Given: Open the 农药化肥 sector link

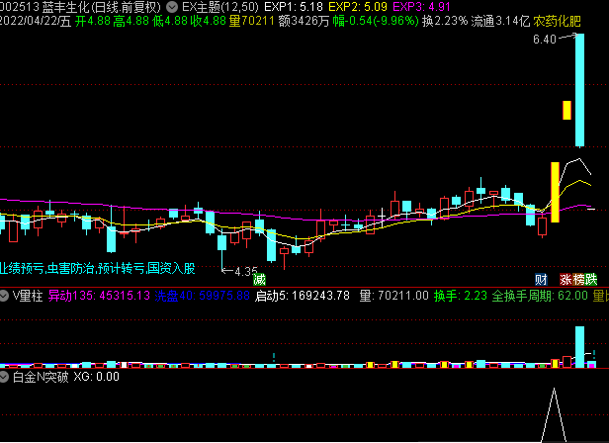Looking at the screenshot, I should click(x=557, y=21).
